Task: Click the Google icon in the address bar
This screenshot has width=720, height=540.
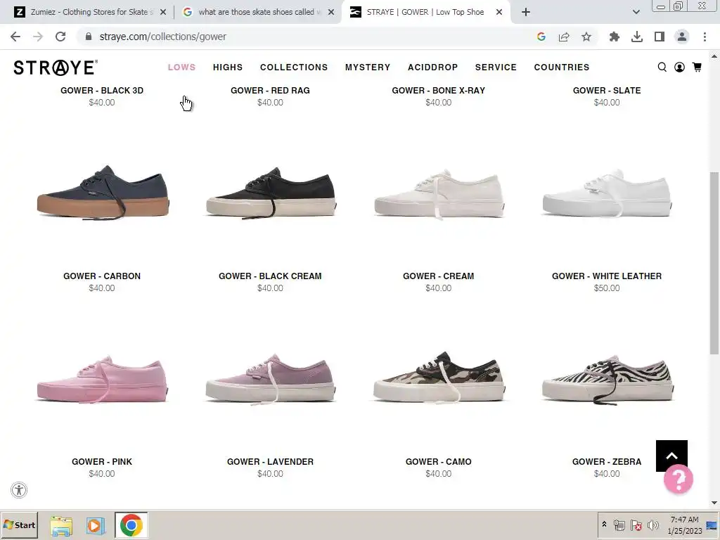Action: [x=541, y=37]
